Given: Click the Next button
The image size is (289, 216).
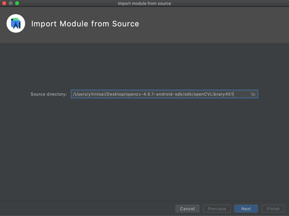Looking at the screenshot, I should pyautogui.click(x=246, y=209).
